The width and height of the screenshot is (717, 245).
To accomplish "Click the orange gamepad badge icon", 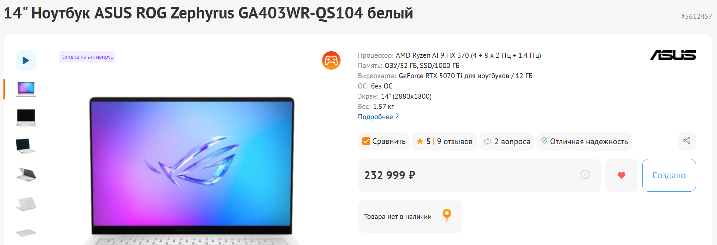I will pyautogui.click(x=331, y=60).
